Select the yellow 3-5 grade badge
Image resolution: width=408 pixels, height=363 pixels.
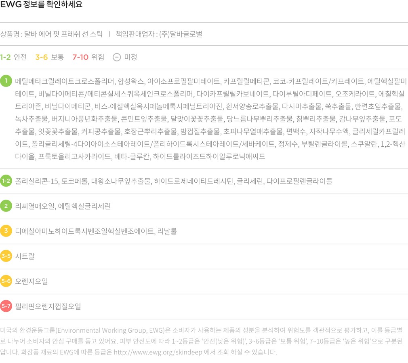[x=6, y=256]
